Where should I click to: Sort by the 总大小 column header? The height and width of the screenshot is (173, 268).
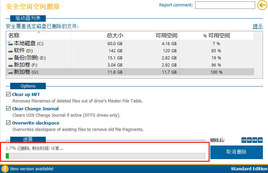[x=98, y=36]
